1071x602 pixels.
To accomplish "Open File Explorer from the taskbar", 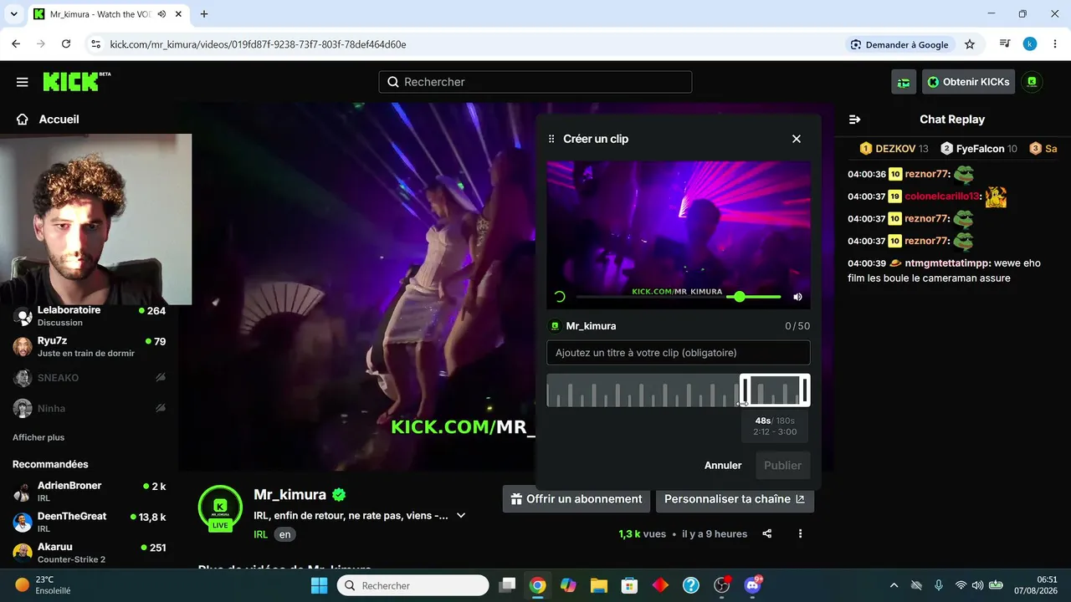I will tap(598, 585).
